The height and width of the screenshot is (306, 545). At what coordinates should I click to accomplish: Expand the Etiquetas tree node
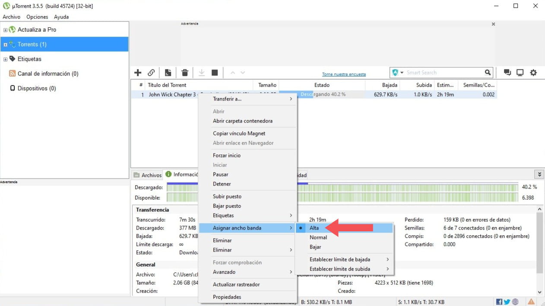tap(5, 59)
